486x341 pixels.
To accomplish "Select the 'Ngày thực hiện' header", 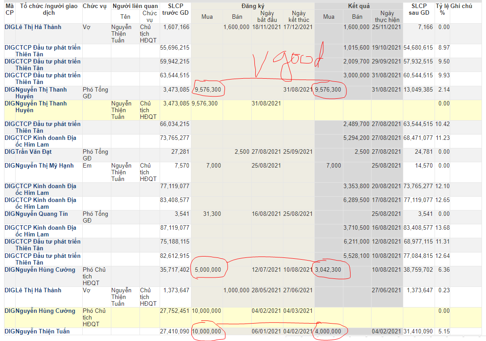I will coord(387,17).
